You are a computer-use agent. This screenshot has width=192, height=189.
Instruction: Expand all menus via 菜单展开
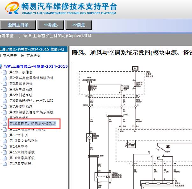click(10, 56)
